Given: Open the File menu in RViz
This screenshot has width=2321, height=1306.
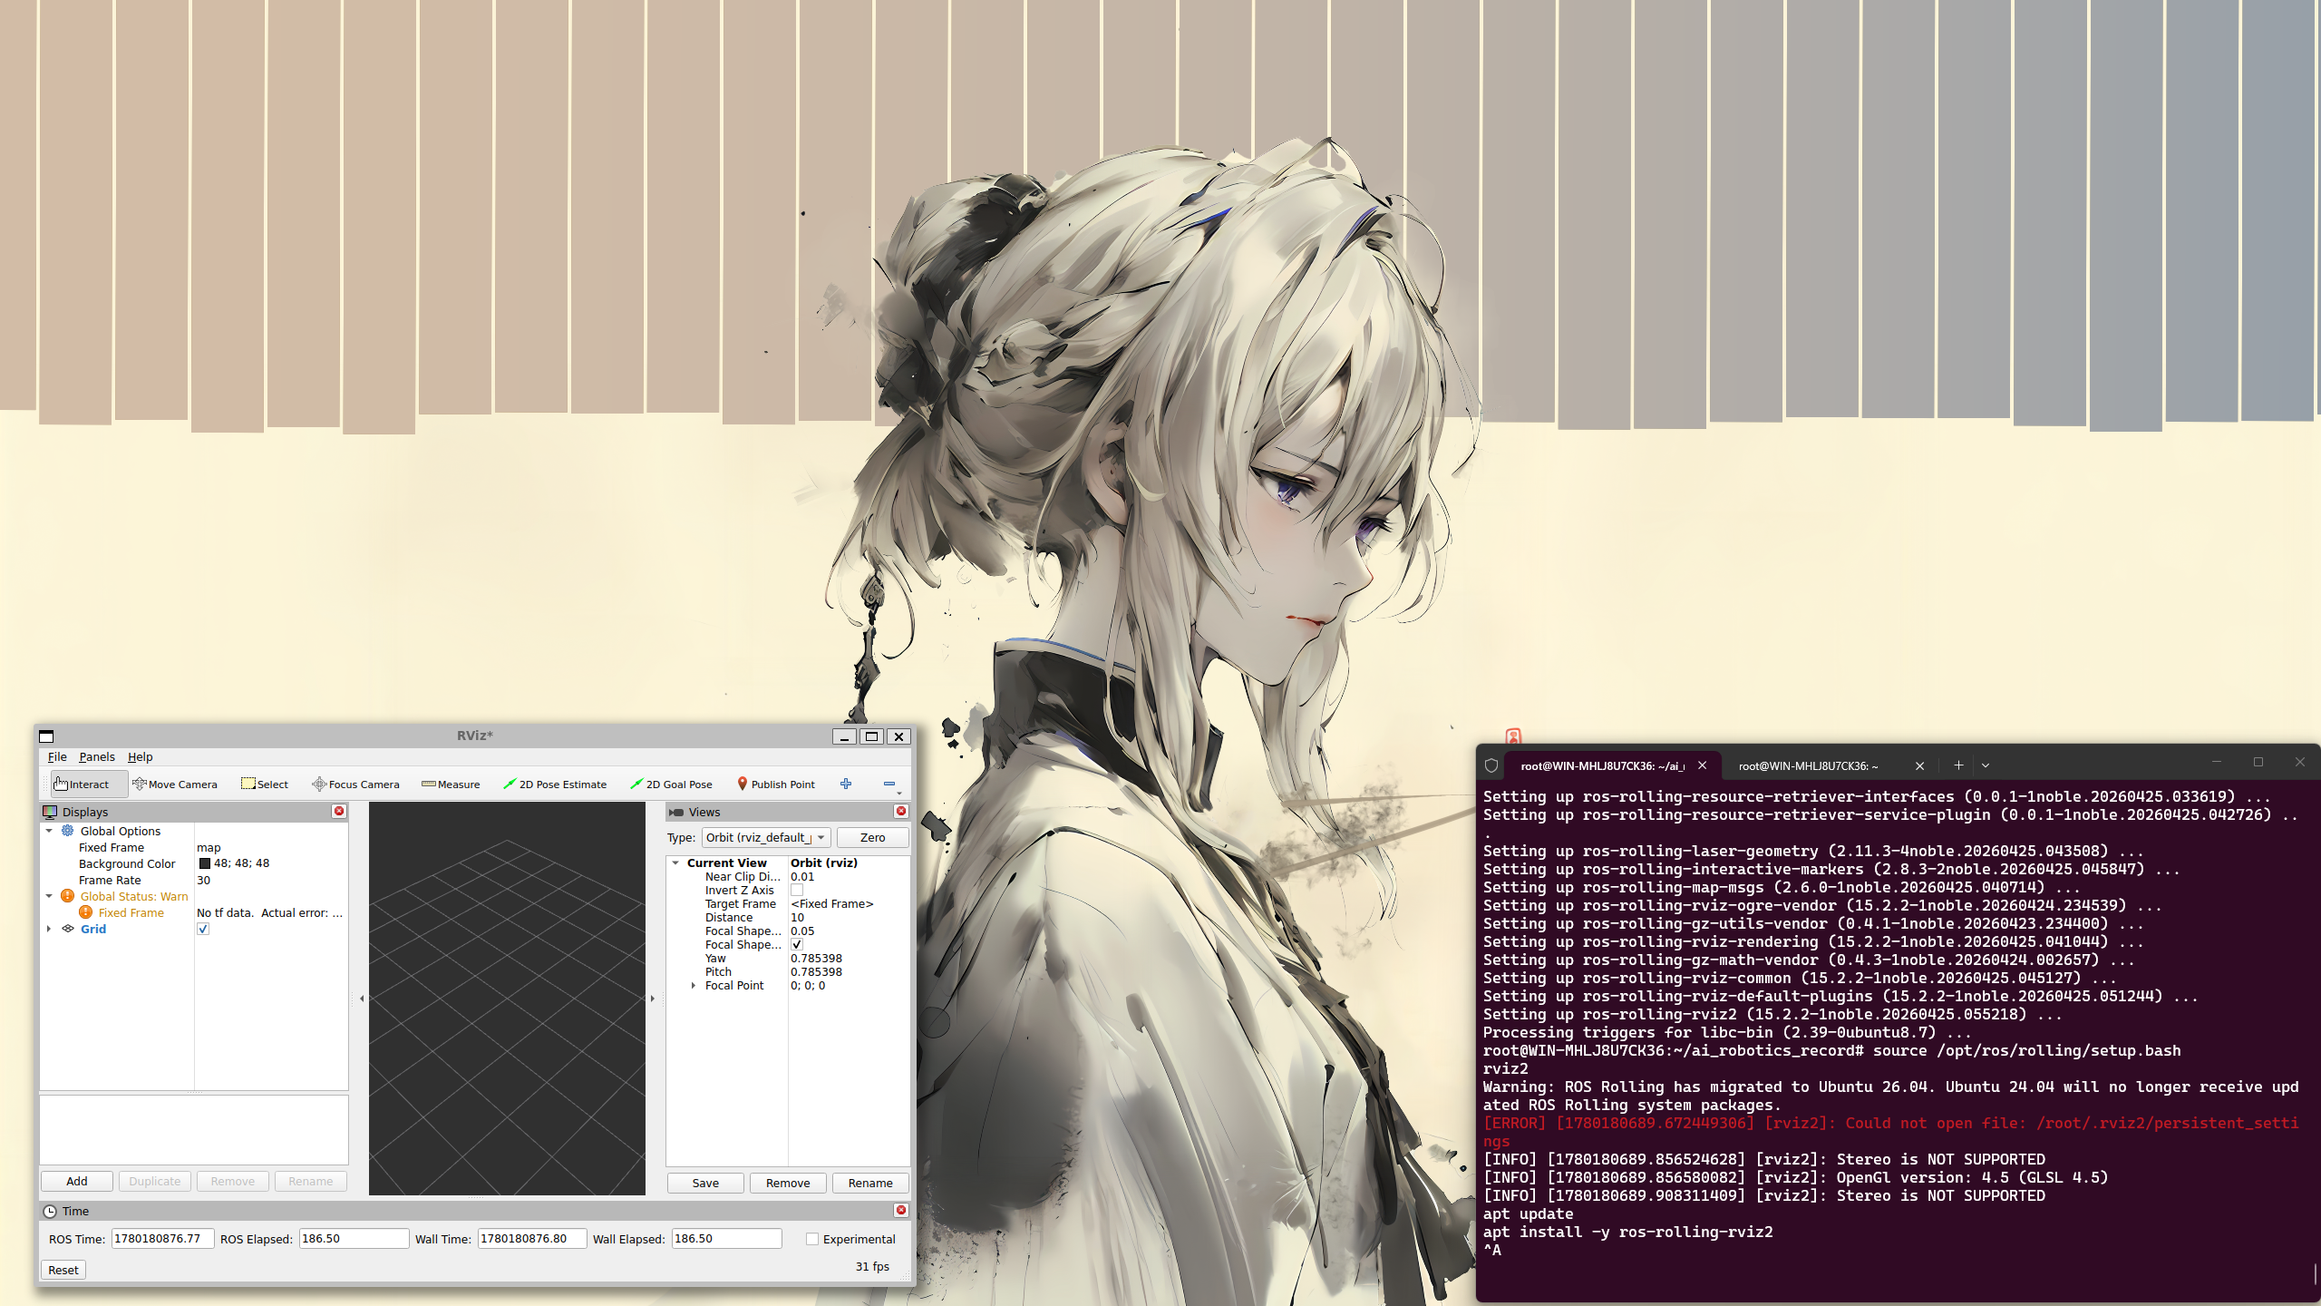Looking at the screenshot, I should [57, 756].
